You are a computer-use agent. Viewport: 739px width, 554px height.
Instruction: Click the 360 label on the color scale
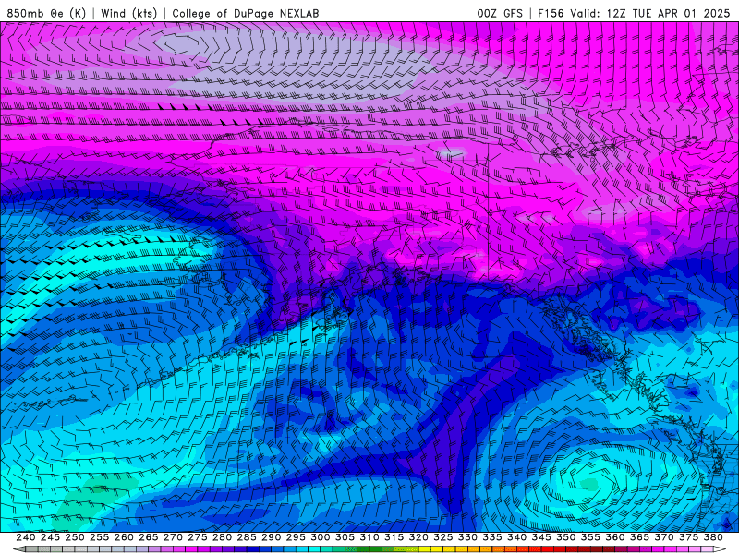coord(614,537)
